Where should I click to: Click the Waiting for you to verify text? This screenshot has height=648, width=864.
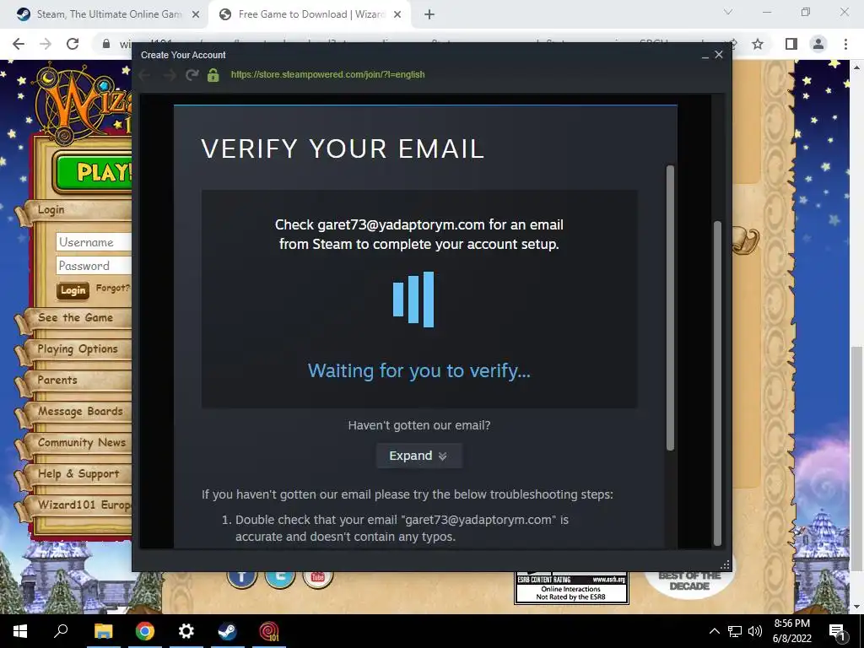tap(418, 371)
